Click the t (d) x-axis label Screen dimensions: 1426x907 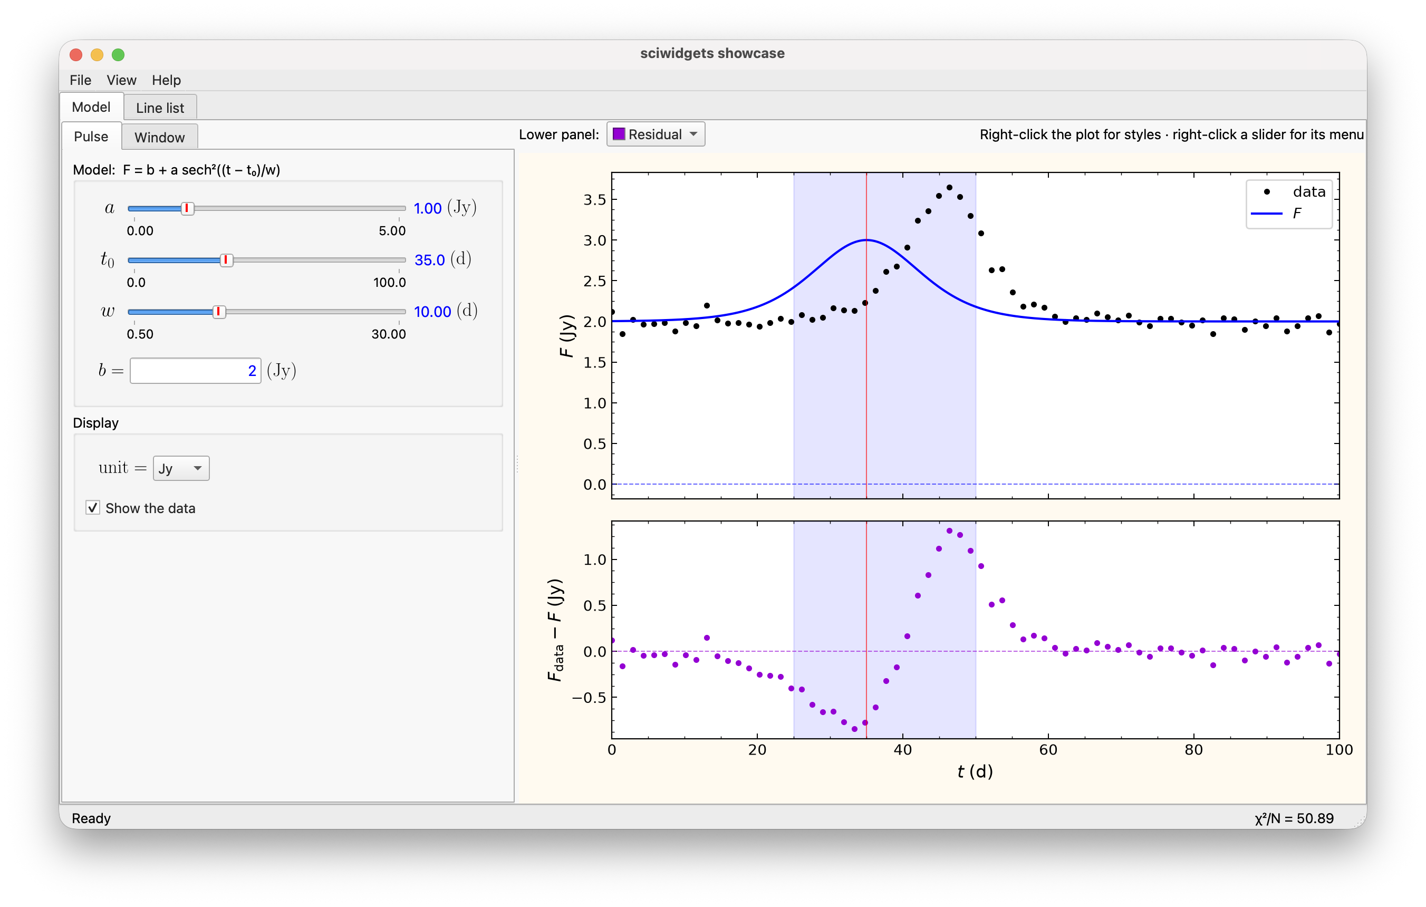click(x=975, y=771)
